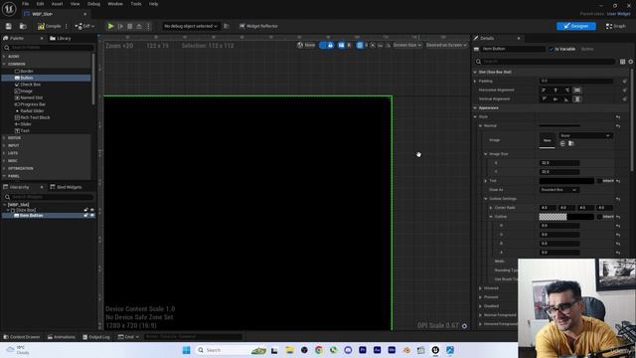Screen dimensions: 636x358
Task: Set Horizontal Alignment to Fill
Action: (577, 90)
